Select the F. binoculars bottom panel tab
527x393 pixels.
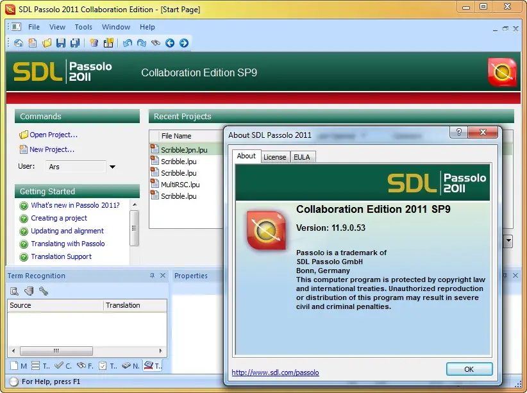pyautogui.click(x=85, y=366)
